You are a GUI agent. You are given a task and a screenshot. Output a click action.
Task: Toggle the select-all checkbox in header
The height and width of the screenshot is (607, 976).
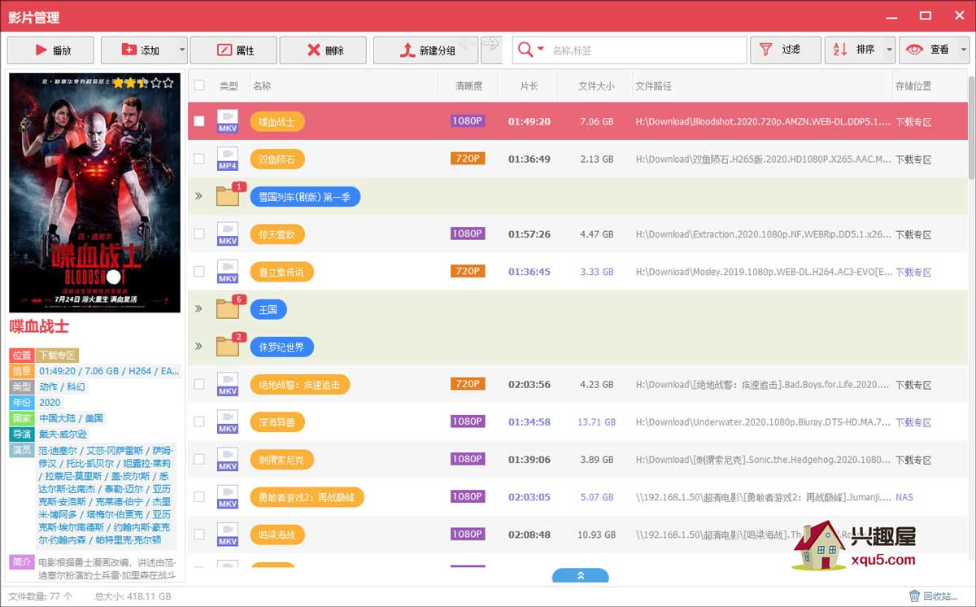199,85
